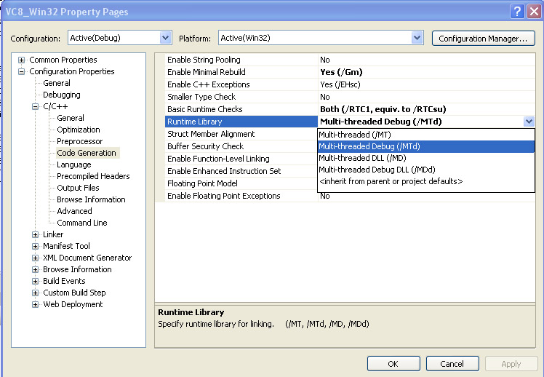This screenshot has width=544, height=377.
Task: Choose Multi-threaded Debug DLL (/MDd) option
Action: 426,170
